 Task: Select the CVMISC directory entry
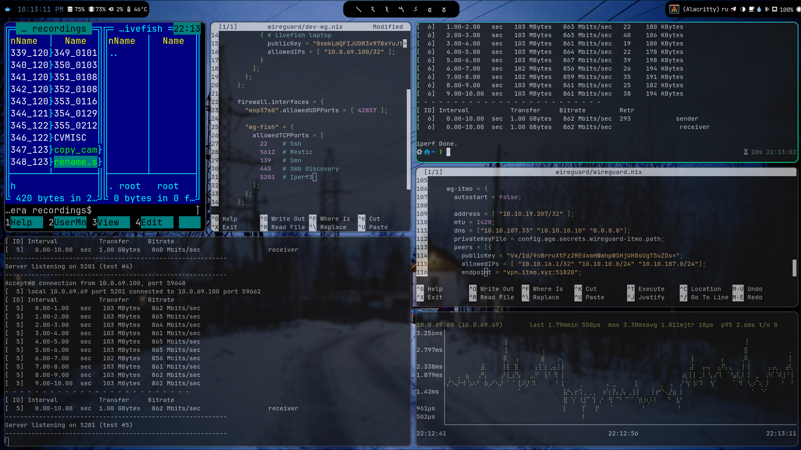(70, 138)
